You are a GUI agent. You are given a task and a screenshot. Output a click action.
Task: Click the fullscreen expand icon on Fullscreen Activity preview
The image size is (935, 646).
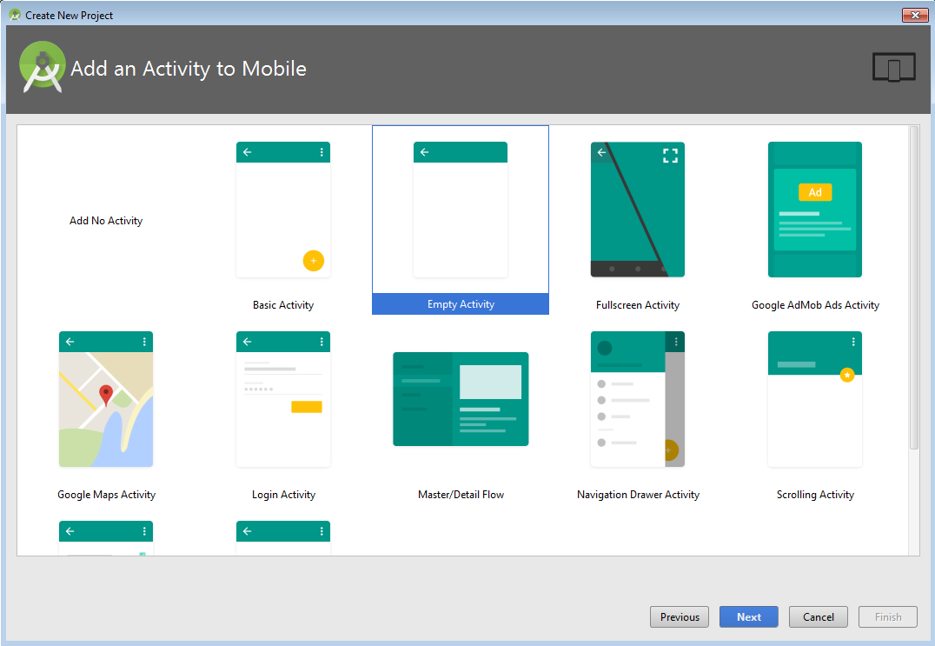[x=670, y=155]
